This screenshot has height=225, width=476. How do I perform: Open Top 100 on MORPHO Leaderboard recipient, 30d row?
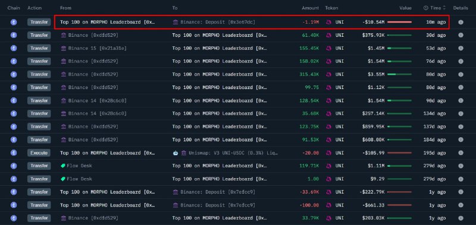[220, 35]
